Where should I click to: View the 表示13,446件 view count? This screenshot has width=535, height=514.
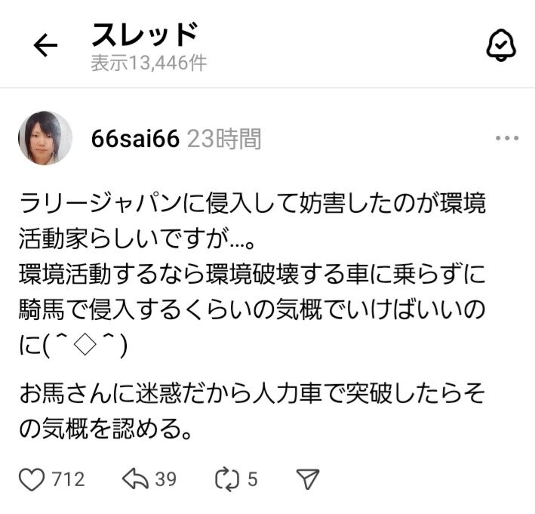149,63
